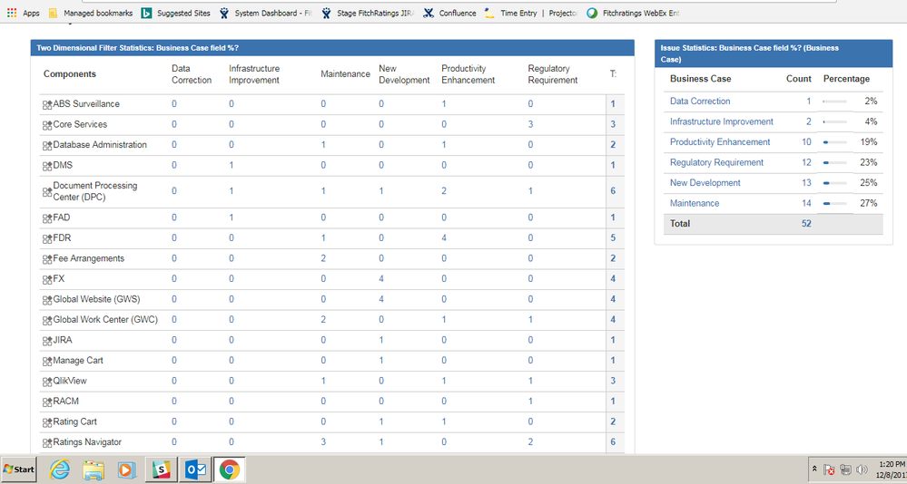Click volume speaker icon in tray
907x484 pixels.
tap(862, 469)
